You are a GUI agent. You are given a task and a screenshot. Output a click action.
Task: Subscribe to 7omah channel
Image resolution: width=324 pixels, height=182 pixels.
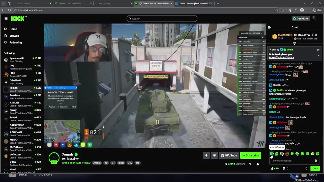(251, 155)
